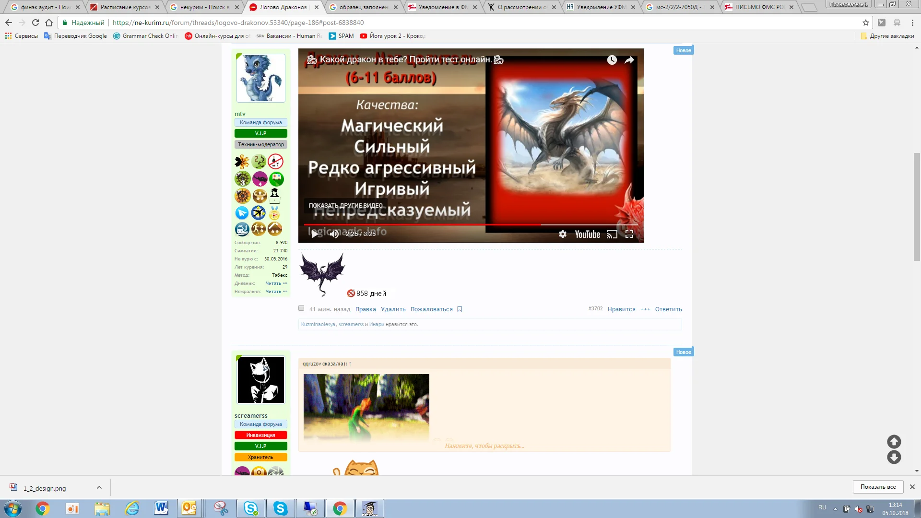Tick the post selection checkbox
The width and height of the screenshot is (921, 518).
[x=301, y=308]
